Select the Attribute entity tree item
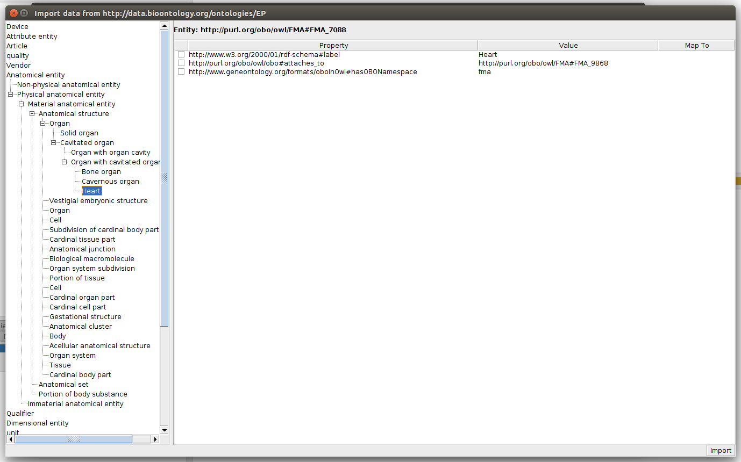 (x=32, y=36)
